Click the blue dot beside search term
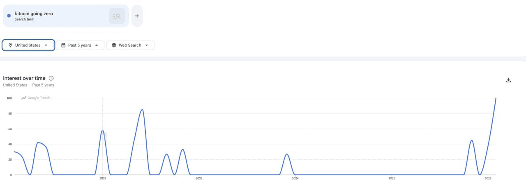526x195 pixels. (9, 16)
